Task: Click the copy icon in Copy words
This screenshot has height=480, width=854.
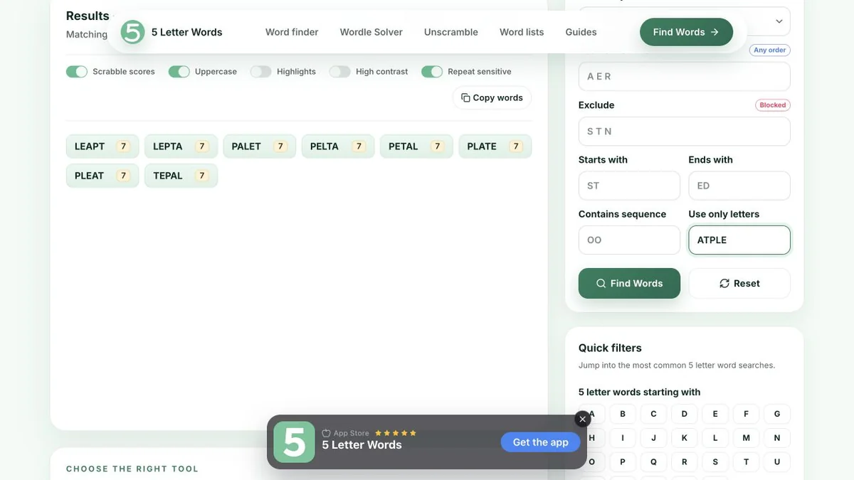Action: pyautogui.click(x=465, y=97)
